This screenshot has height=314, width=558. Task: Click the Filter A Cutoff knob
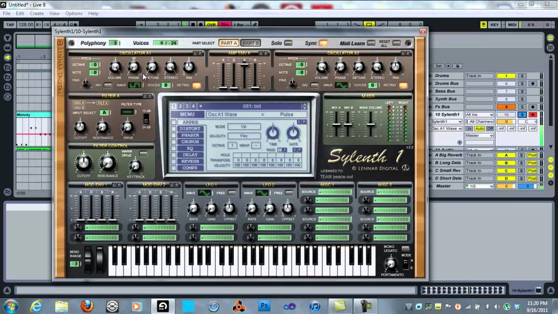[x=80, y=127]
